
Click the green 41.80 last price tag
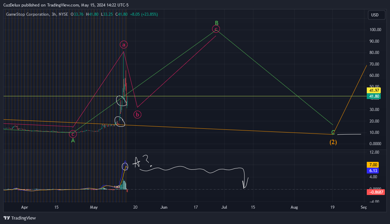[x=374, y=96]
